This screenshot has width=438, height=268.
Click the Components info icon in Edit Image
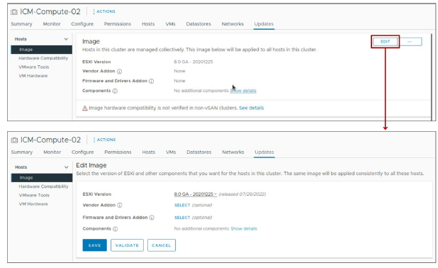[115, 229]
